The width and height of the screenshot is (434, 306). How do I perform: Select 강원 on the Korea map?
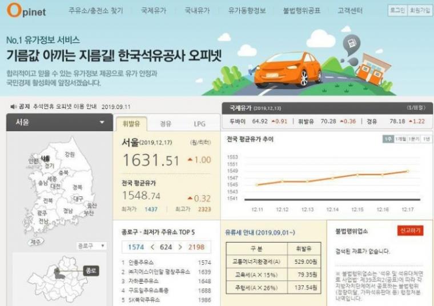[x=70, y=154]
